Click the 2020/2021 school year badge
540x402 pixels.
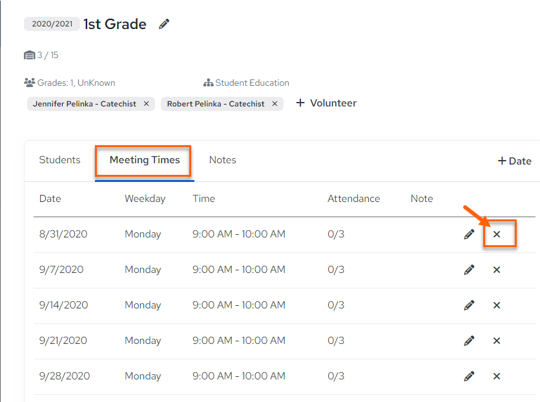click(x=52, y=24)
